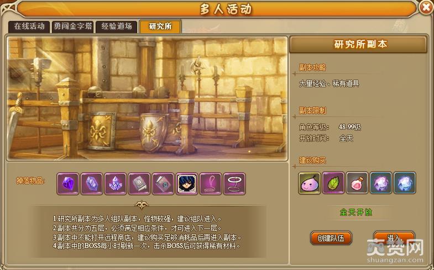Click the 进入 button

tap(394, 238)
